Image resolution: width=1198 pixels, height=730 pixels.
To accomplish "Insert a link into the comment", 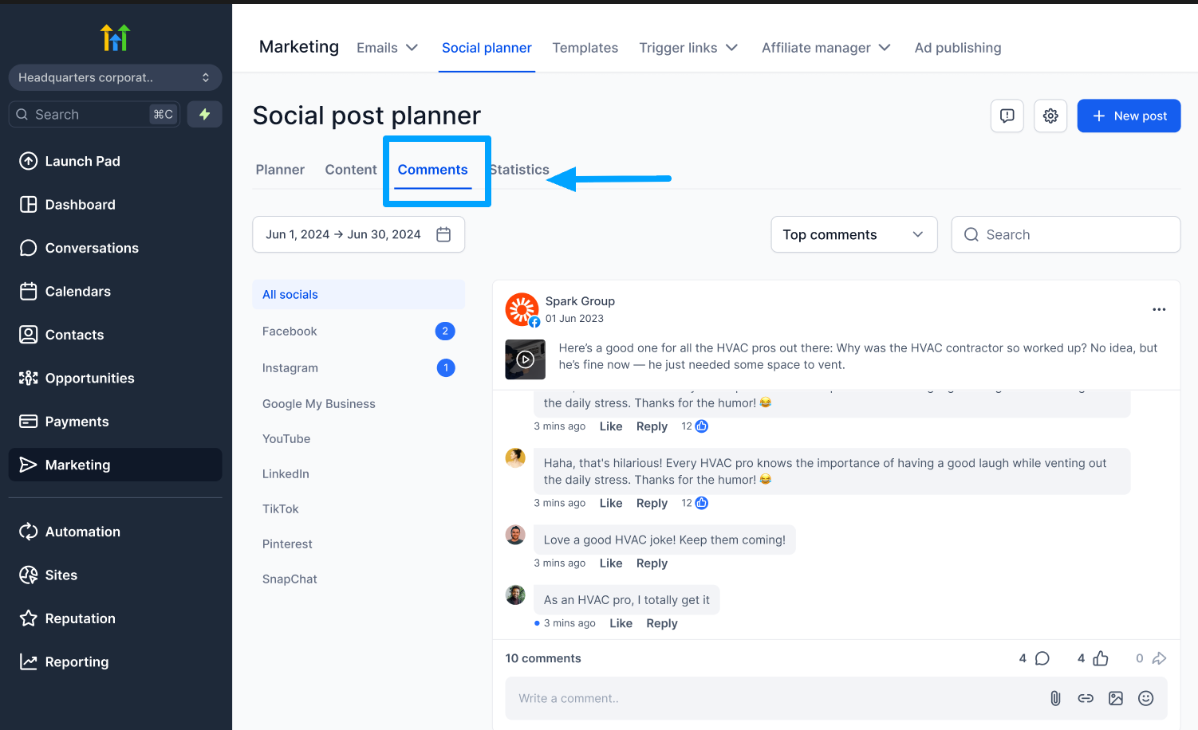I will pos(1086,698).
